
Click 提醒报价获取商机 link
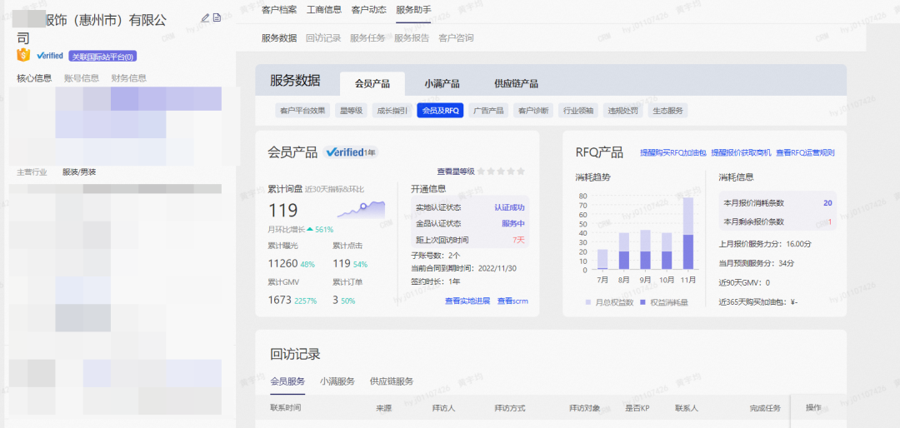[x=741, y=152]
